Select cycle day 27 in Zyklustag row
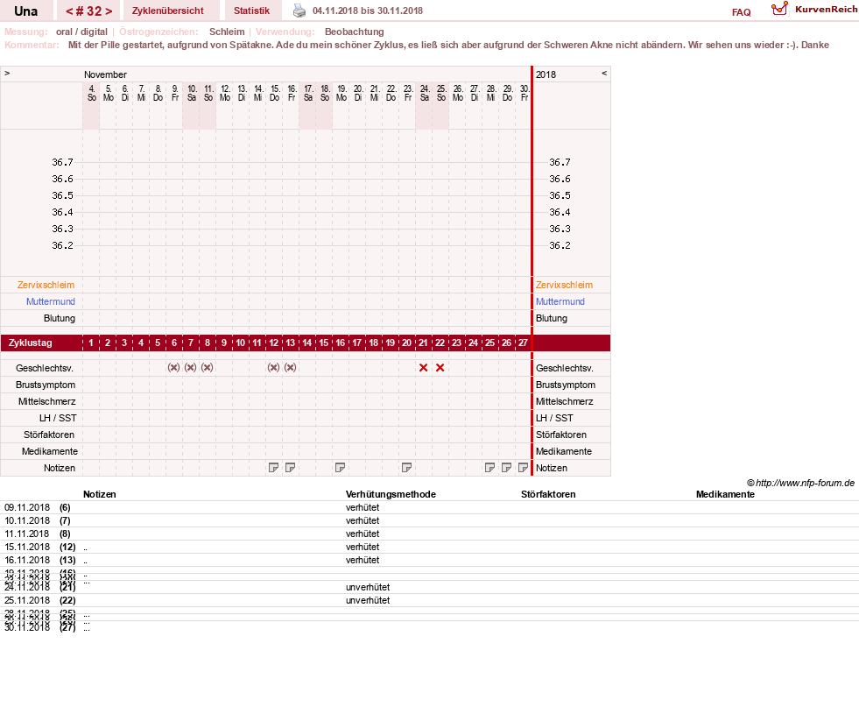Screen dimensions: 859x721 click(523, 343)
